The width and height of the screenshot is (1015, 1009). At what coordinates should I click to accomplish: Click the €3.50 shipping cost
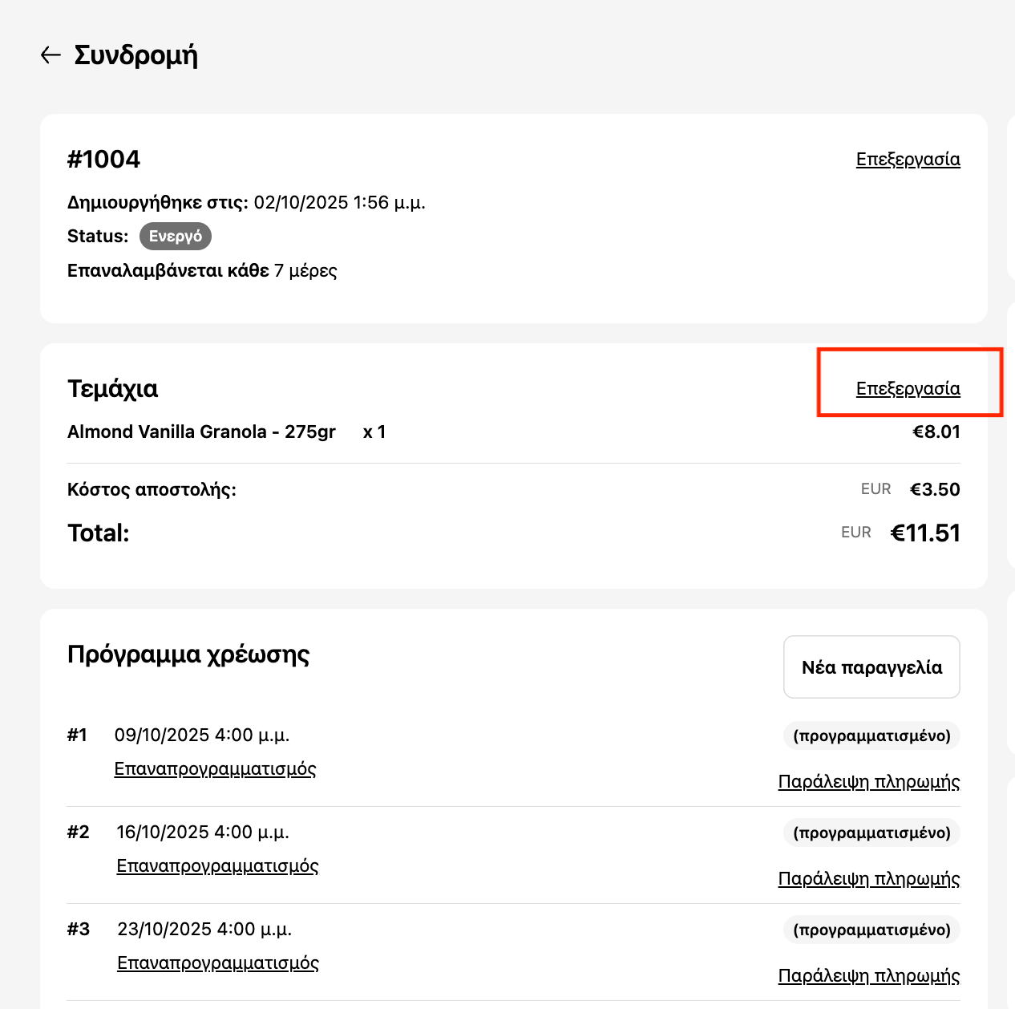click(x=935, y=489)
